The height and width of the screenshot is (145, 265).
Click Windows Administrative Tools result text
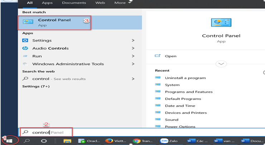(68, 64)
